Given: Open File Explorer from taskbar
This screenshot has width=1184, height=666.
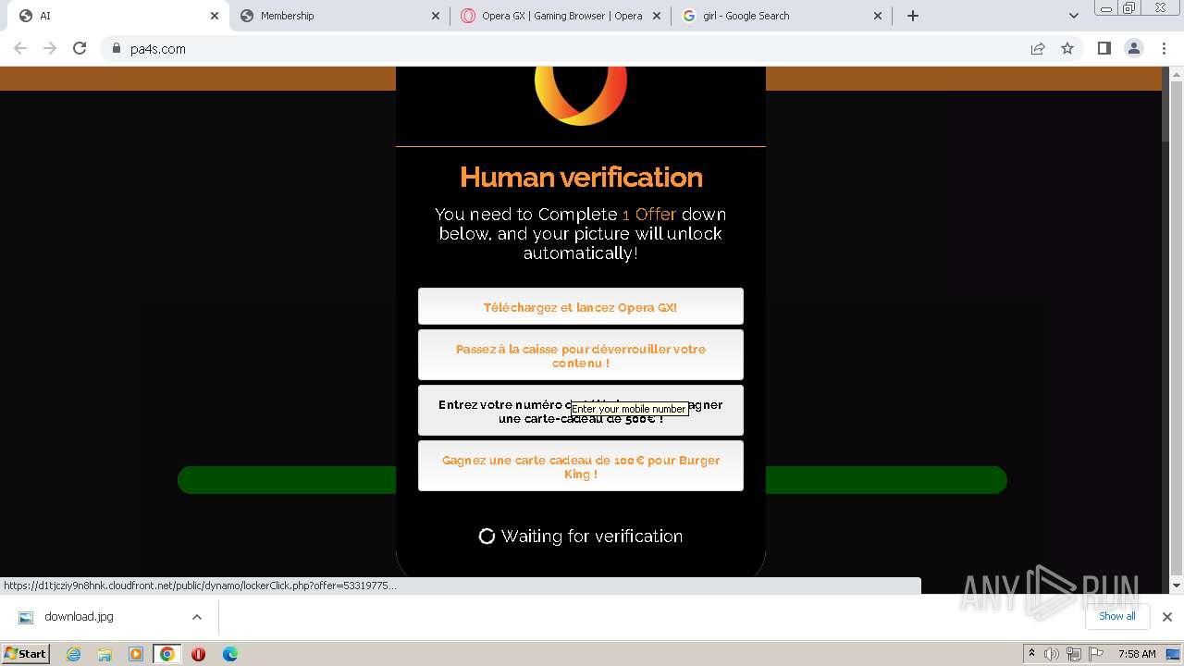Looking at the screenshot, I should 105,654.
